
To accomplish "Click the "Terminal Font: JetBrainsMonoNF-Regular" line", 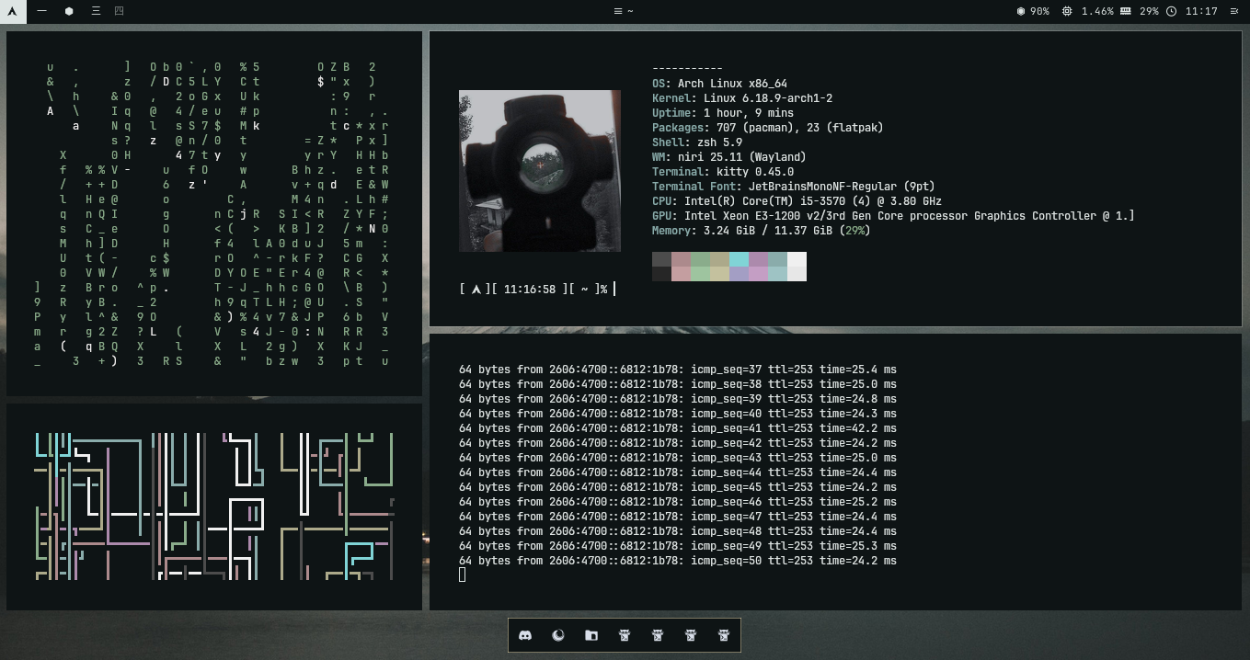I will click(x=794, y=187).
